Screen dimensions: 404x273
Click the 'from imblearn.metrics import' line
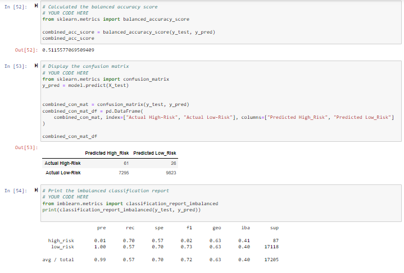pyautogui.click(x=130, y=203)
